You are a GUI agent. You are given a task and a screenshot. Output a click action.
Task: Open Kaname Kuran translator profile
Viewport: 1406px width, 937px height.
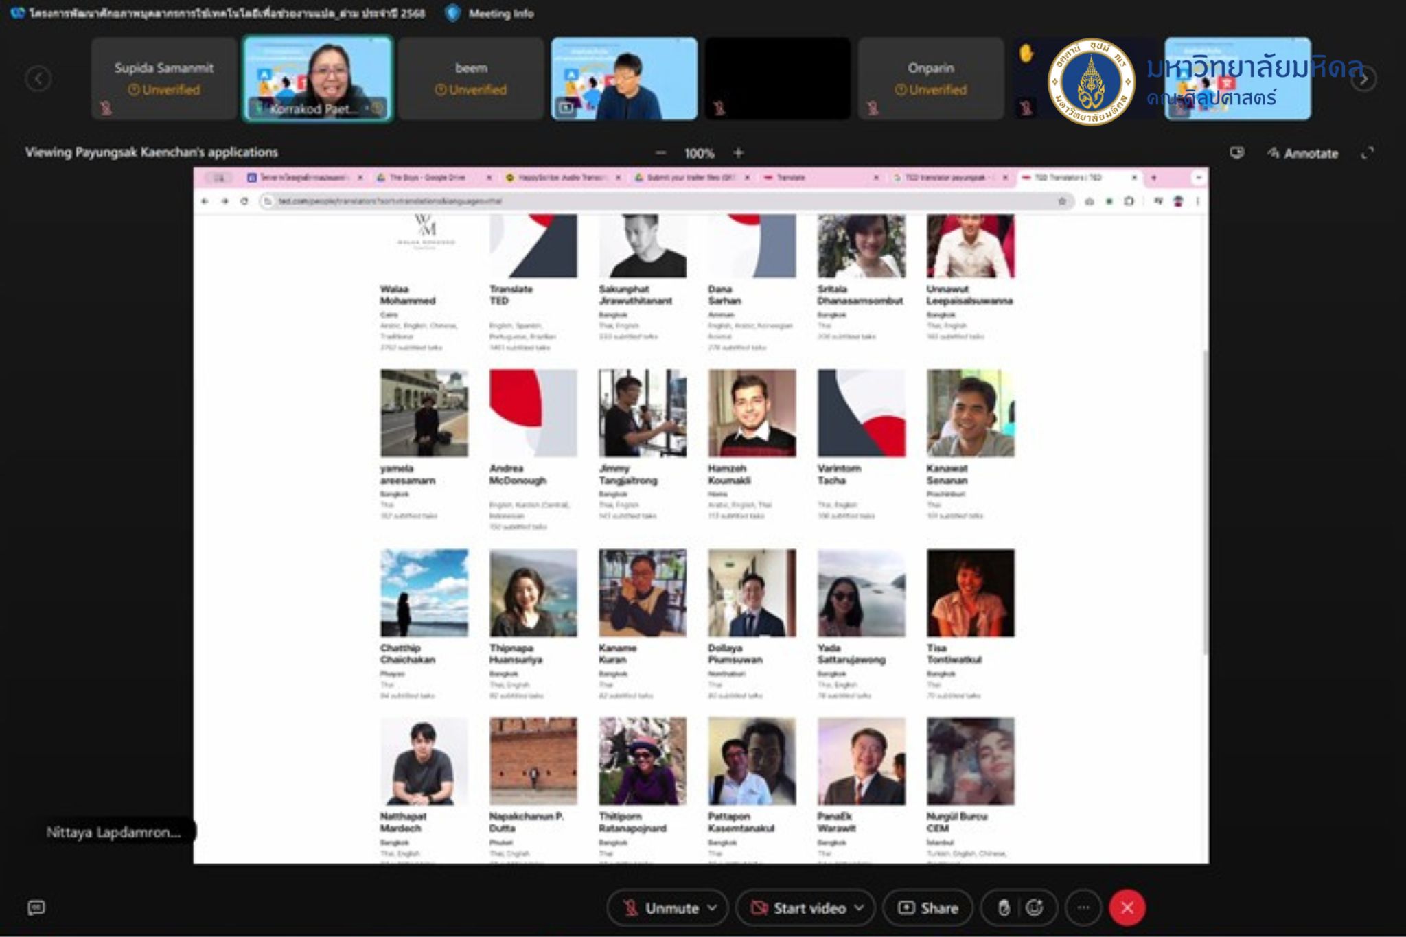[x=617, y=653]
